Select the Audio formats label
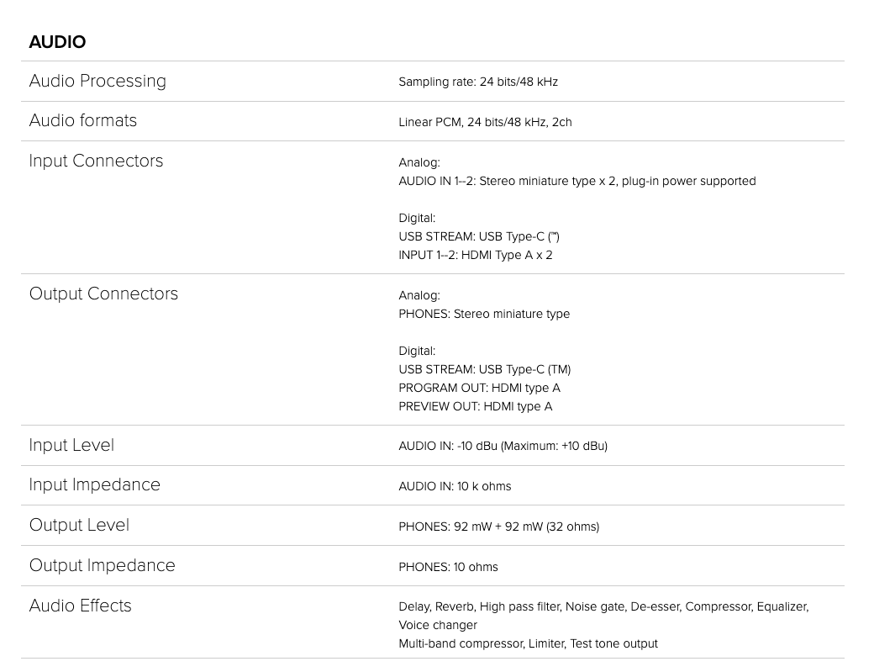This screenshot has height=672, width=874. pos(83,120)
